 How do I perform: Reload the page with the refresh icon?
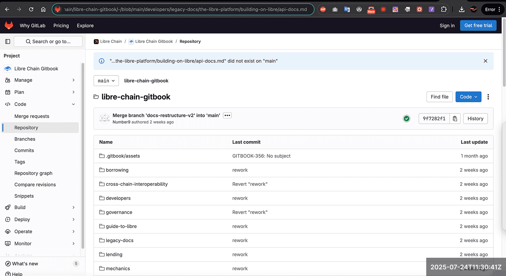(x=31, y=9)
